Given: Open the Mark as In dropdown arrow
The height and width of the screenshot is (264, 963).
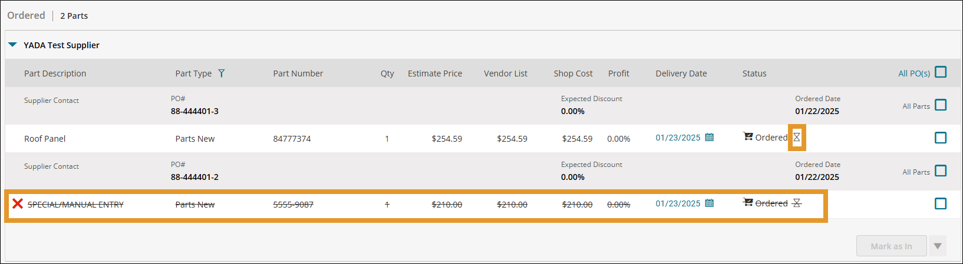Looking at the screenshot, I should 938,246.
